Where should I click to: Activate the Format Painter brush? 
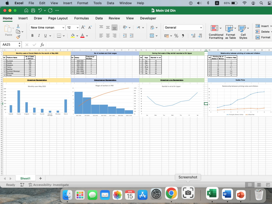pyautogui.click(x=18, y=37)
